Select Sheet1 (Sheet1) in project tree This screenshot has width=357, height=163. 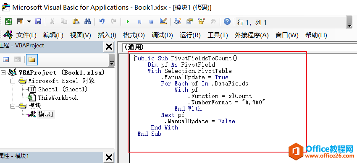(x=63, y=89)
